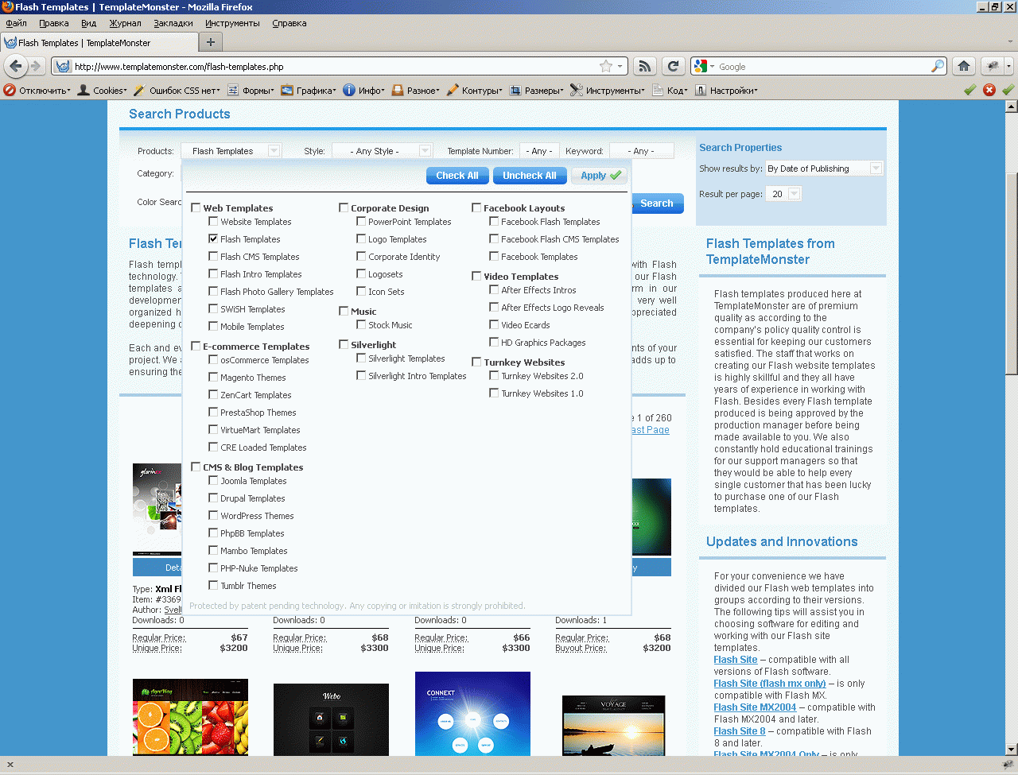Click the address bar URL field
1018x775 pixels.
pyautogui.click(x=334, y=66)
